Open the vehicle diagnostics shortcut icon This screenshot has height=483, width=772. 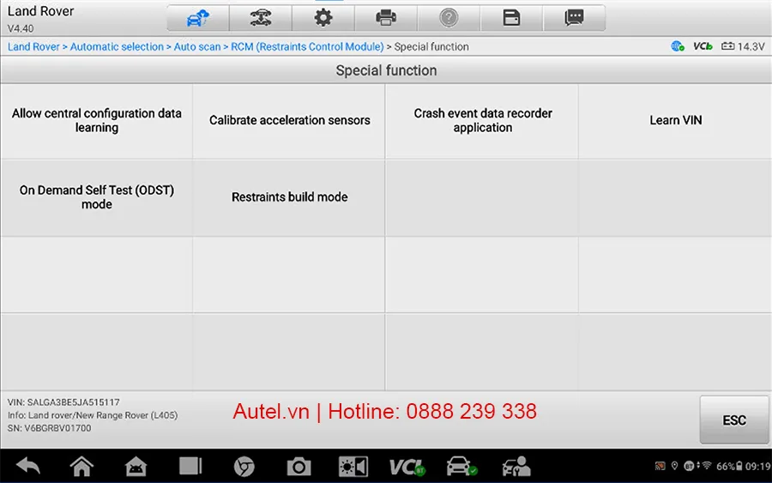coord(461,466)
